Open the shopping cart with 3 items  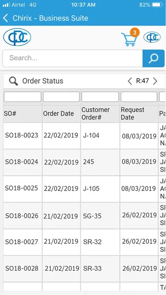click(x=129, y=39)
